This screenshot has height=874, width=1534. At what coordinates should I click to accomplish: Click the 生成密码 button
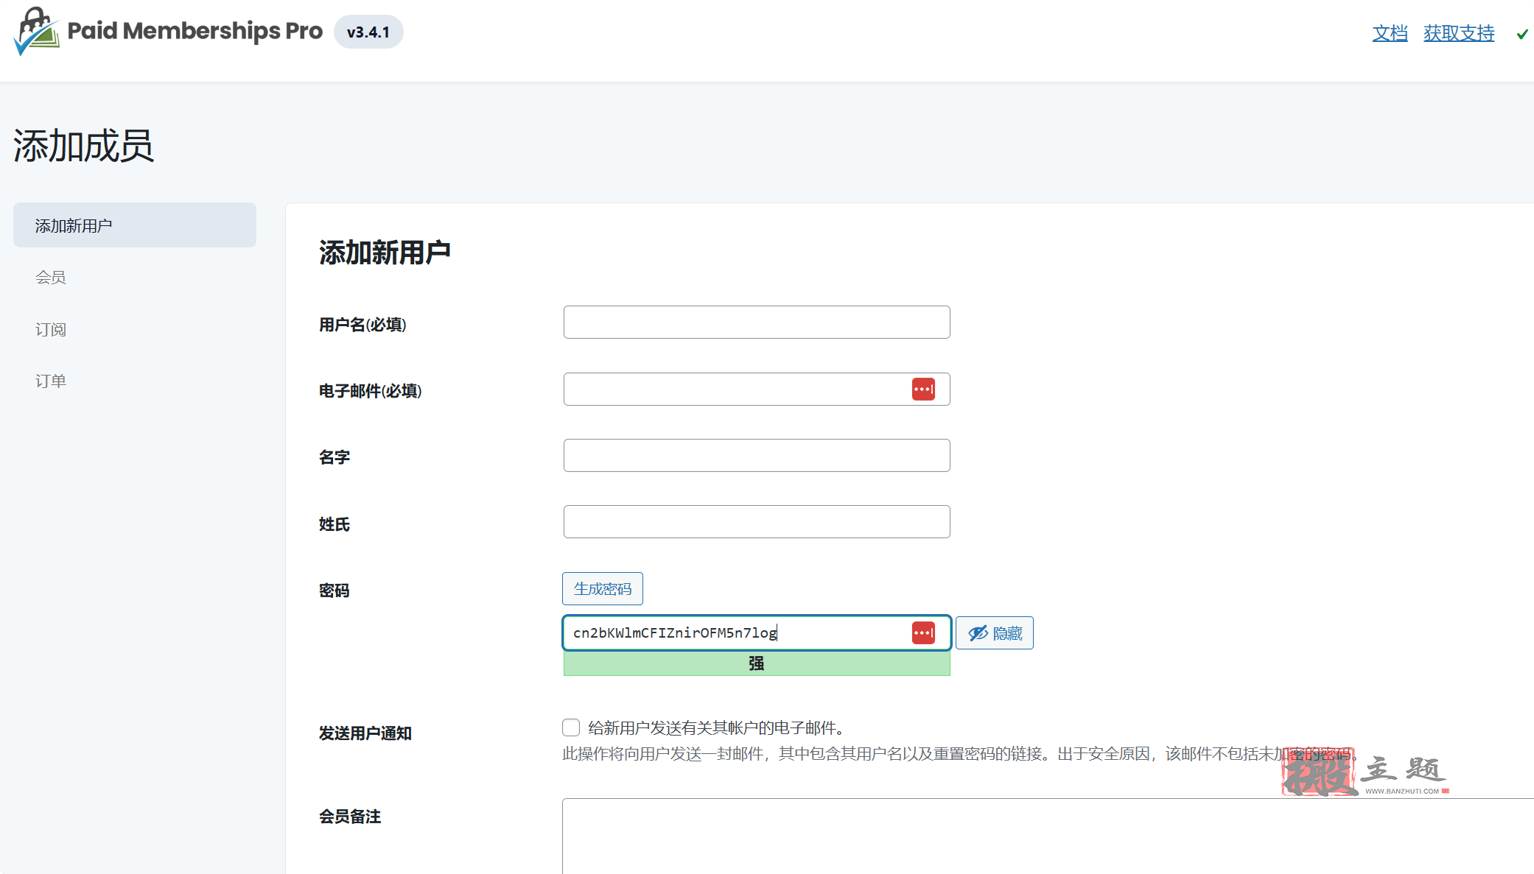point(603,589)
